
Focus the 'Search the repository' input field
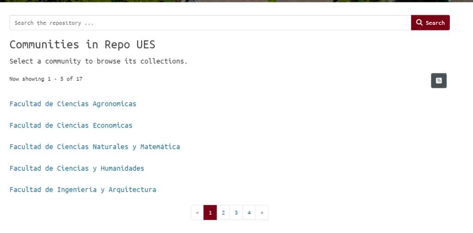point(210,23)
